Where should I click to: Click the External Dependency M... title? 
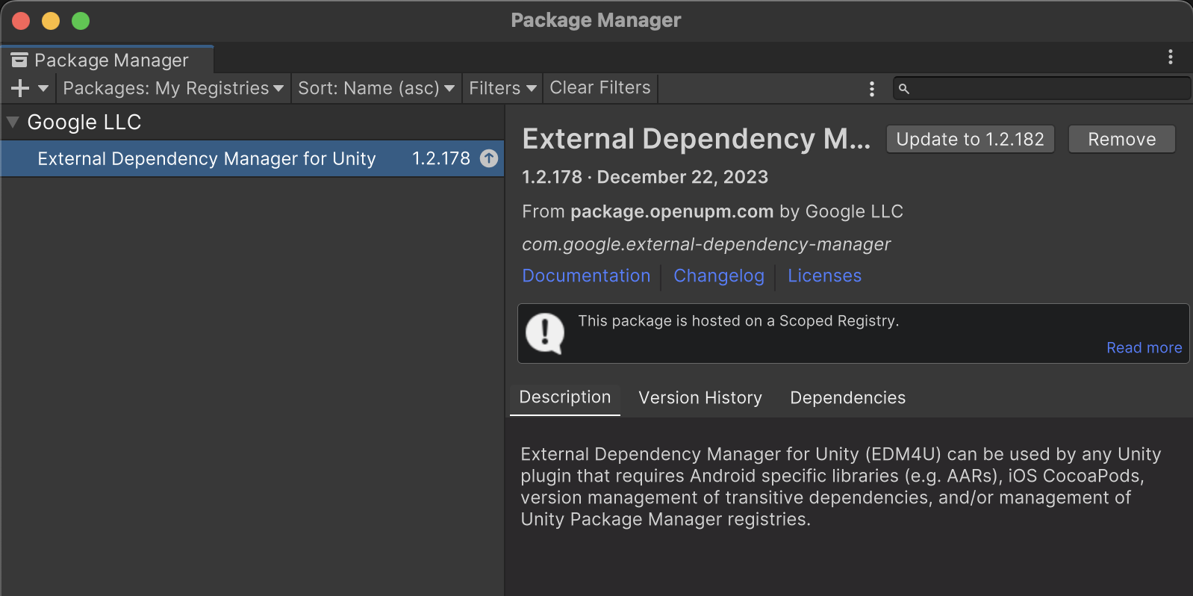click(x=697, y=139)
